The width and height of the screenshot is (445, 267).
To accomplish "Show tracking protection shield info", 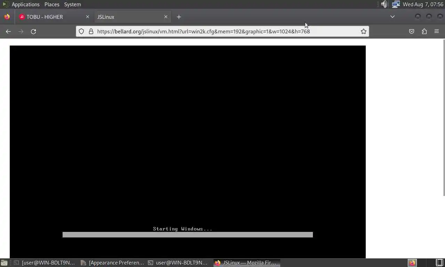I will (81, 31).
